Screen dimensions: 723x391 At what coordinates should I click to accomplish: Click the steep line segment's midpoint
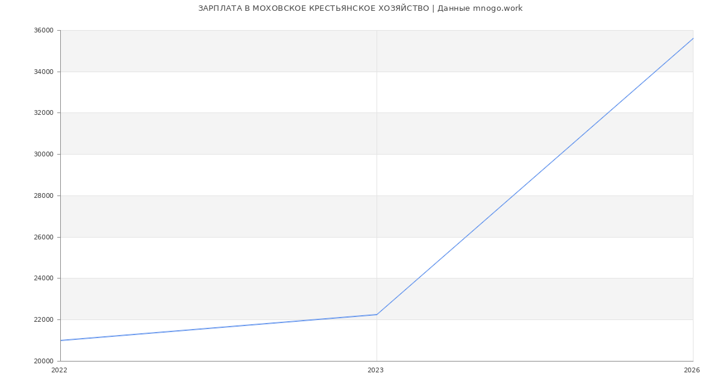point(535,176)
